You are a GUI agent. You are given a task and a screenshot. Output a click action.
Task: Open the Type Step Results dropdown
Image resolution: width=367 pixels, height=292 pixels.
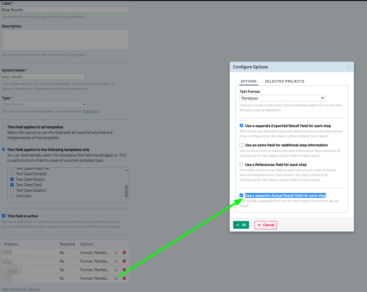click(x=45, y=105)
